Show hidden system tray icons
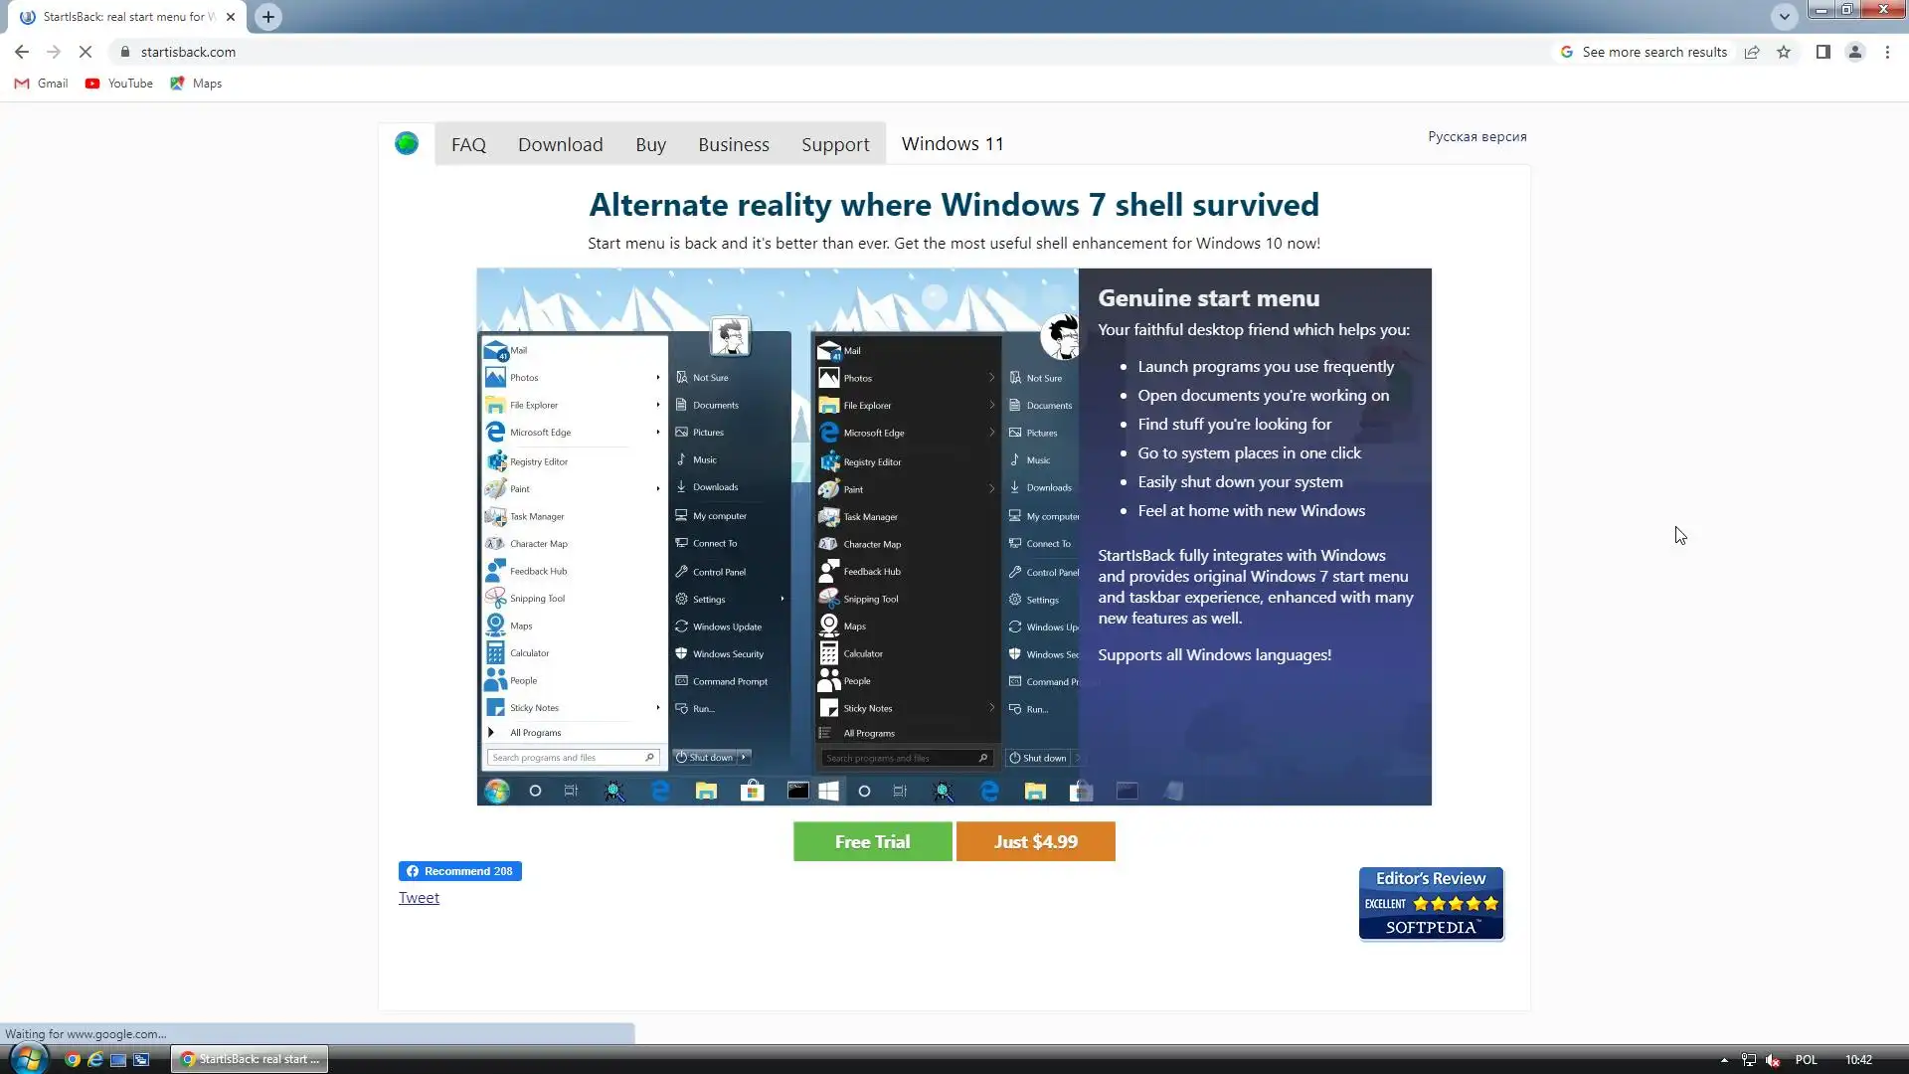Viewport: 1909px width, 1074px height. click(x=1724, y=1060)
